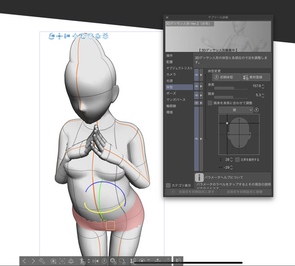Adjust the 頭身 head ratio slider
The image size is (295, 266).
[x=231, y=97]
